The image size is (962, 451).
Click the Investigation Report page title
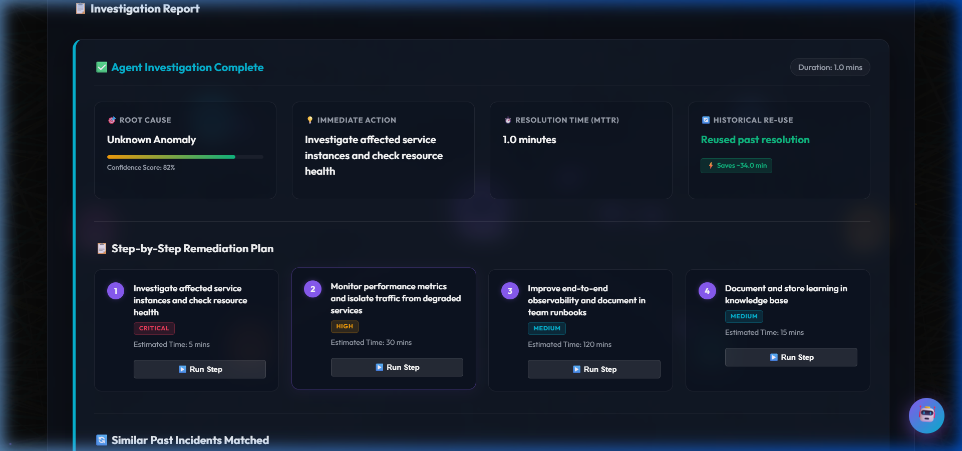145,9
